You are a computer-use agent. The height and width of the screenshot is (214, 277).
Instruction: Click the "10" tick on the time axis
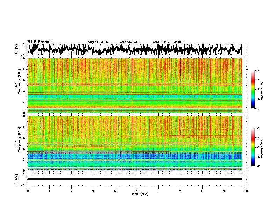[x=246, y=191]
